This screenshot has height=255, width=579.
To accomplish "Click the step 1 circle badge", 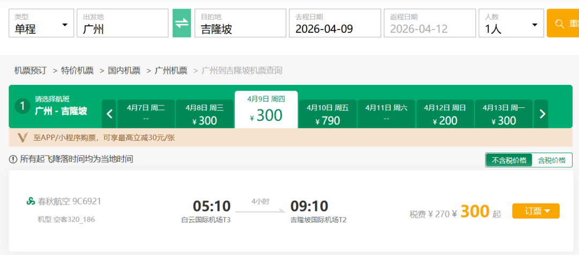I will pyautogui.click(x=22, y=106).
